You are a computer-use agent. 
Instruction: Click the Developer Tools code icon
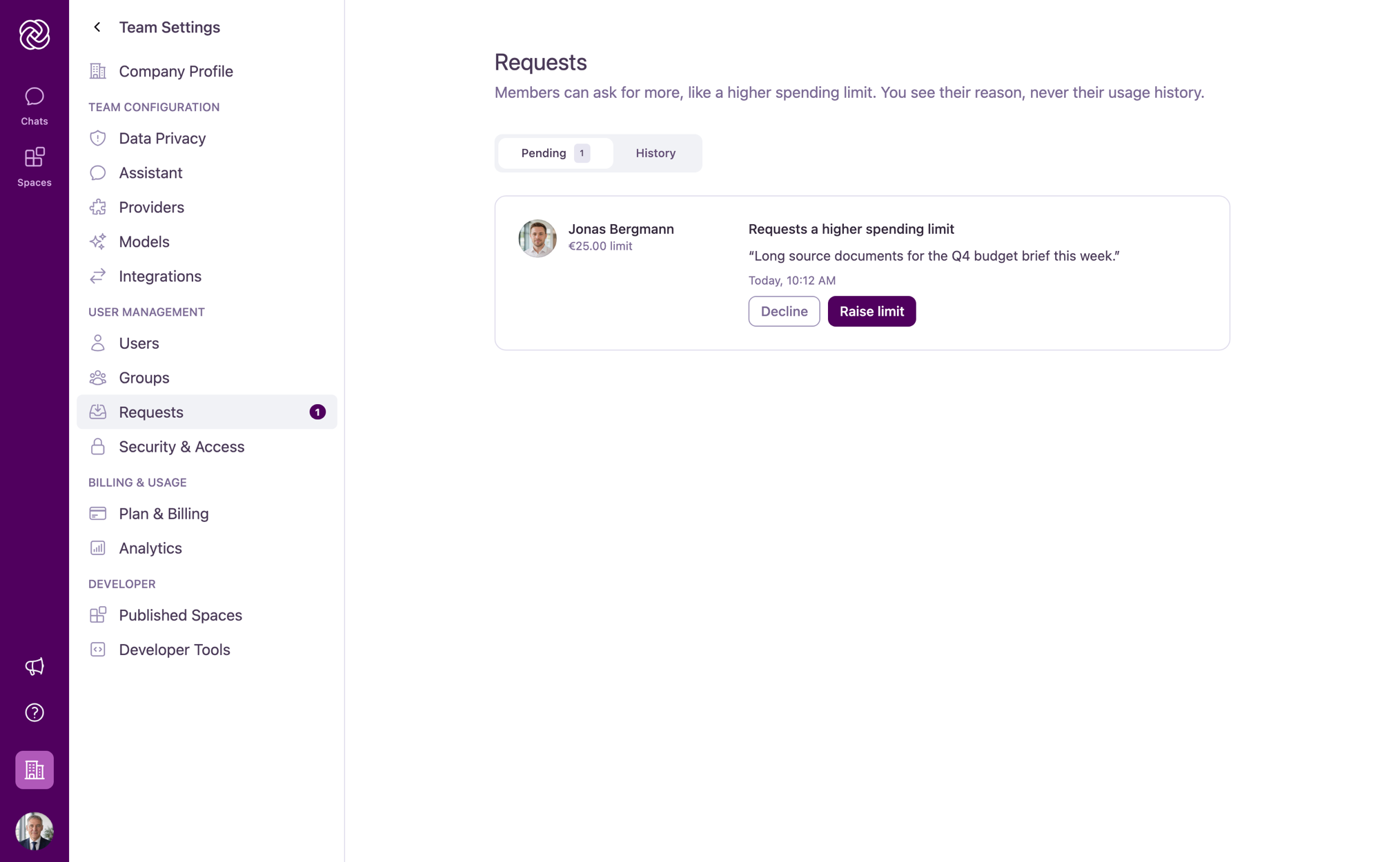[x=98, y=649]
